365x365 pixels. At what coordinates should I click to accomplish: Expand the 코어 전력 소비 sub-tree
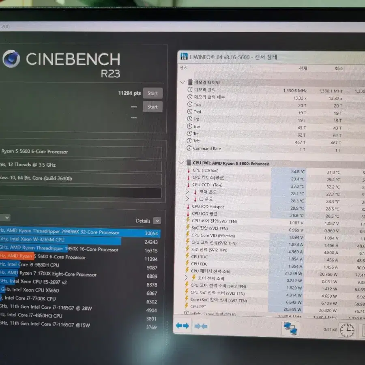pos(186,277)
